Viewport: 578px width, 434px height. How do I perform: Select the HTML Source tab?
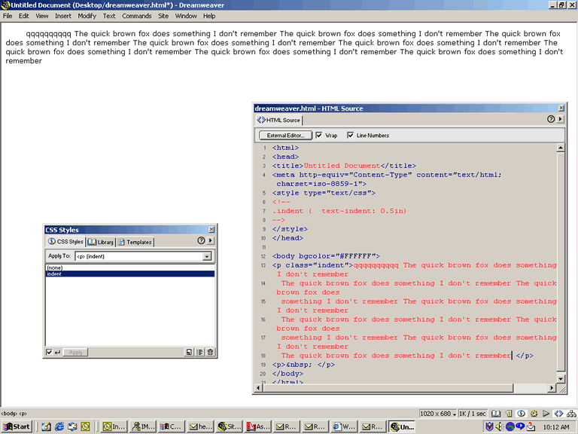(x=278, y=120)
